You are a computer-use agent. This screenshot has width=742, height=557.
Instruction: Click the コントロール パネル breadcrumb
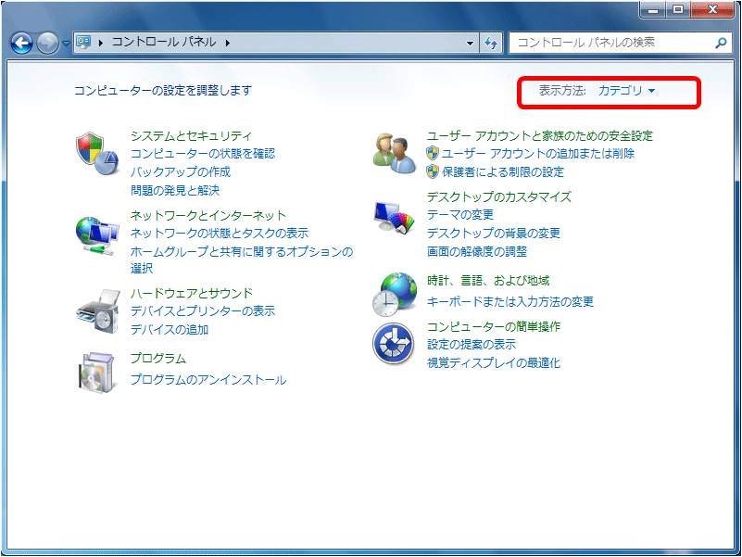click(164, 42)
